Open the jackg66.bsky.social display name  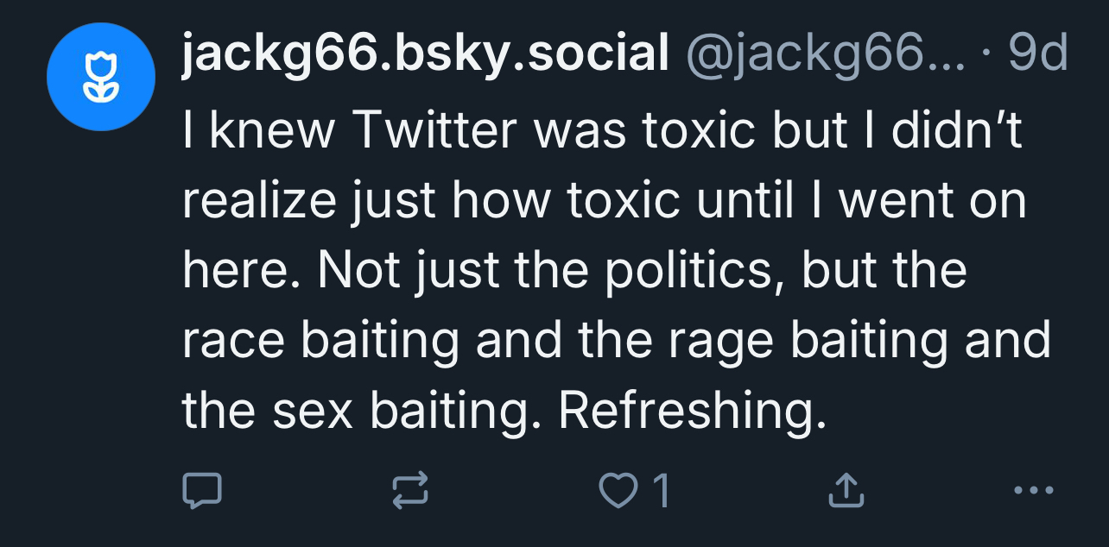point(425,56)
